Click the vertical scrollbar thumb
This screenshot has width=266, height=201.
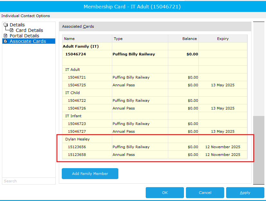(259, 150)
